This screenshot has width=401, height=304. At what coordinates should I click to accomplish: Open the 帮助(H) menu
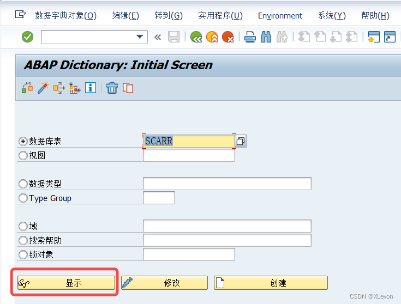tap(375, 16)
